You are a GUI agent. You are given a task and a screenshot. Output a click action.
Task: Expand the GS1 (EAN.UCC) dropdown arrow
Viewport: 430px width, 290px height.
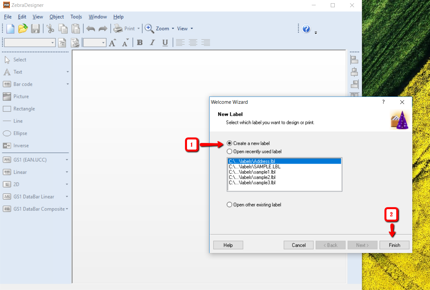[x=67, y=160]
